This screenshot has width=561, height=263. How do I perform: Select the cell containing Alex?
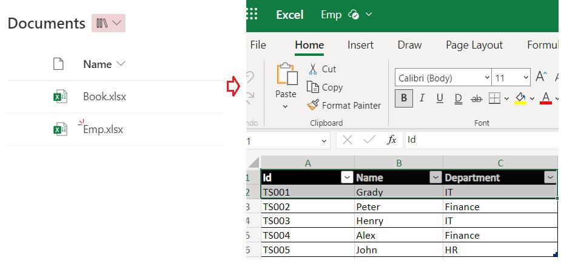pos(399,235)
